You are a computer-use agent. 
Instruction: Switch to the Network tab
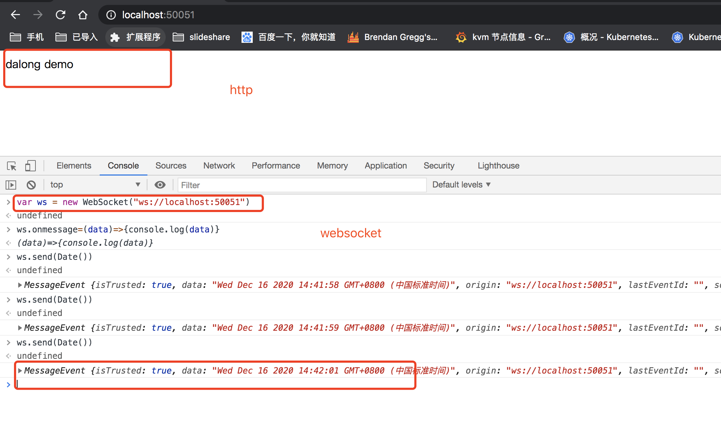point(219,166)
